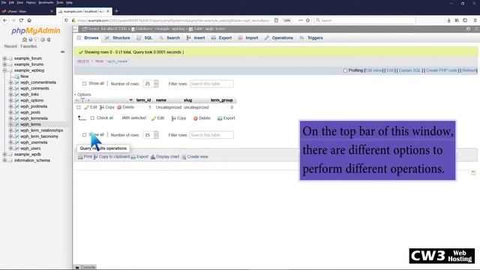This screenshot has height=270, width=480.
Task: Open the Search tab
Action: click(169, 38)
